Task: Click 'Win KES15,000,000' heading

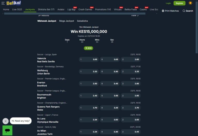Action: click(89, 31)
